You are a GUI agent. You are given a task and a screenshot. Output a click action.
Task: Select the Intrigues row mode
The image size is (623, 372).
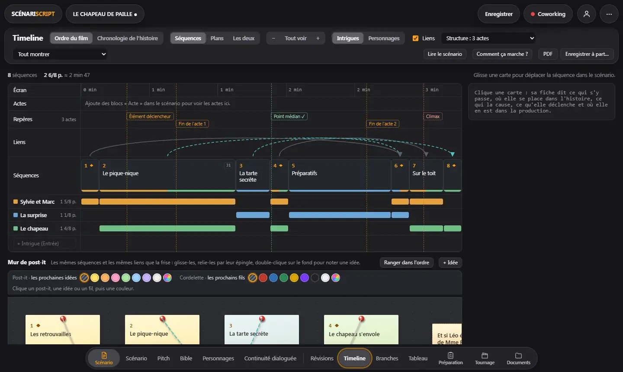[348, 38]
